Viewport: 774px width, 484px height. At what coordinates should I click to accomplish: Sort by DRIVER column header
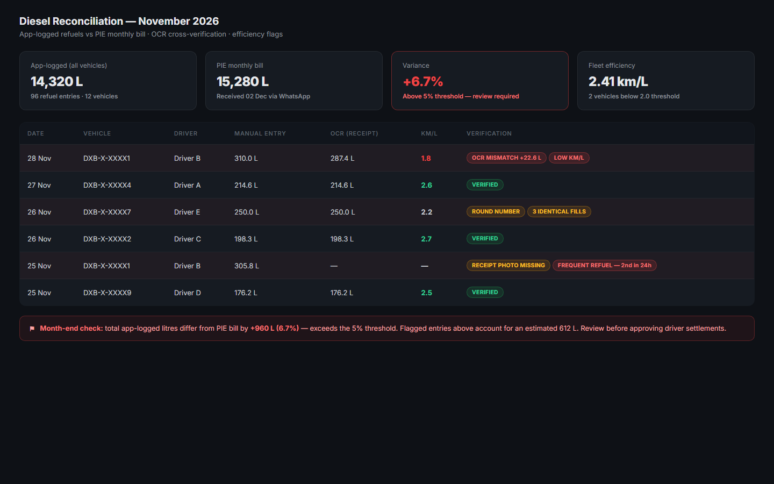(186, 133)
